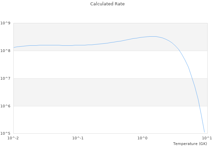The image size is (214, 160).
Task: Click the bottom end of the blue curve
Action: 204,132
